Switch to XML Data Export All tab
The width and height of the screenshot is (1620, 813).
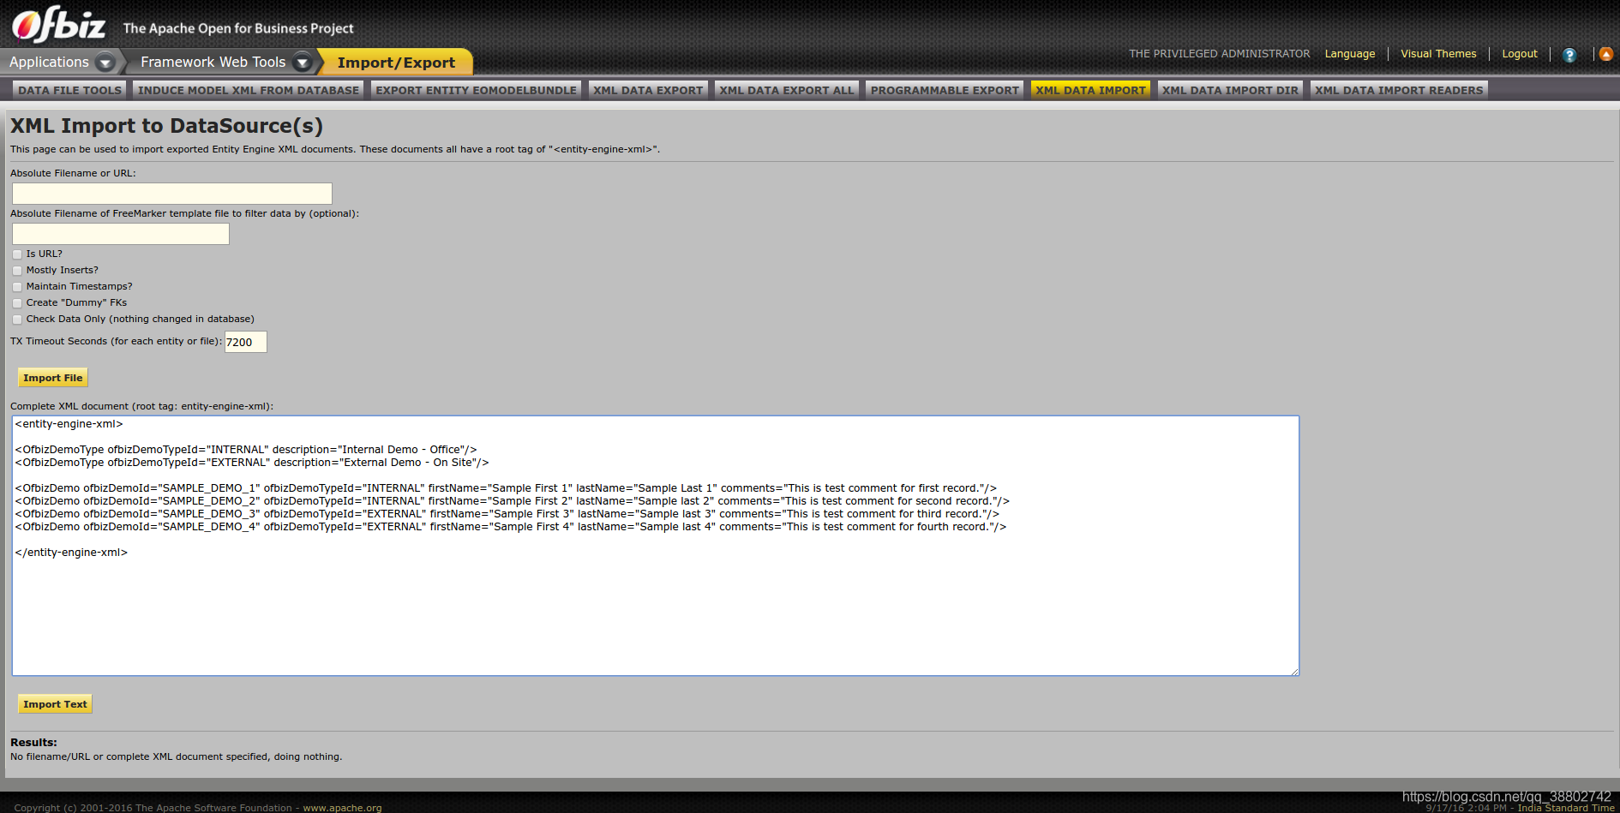787,90
